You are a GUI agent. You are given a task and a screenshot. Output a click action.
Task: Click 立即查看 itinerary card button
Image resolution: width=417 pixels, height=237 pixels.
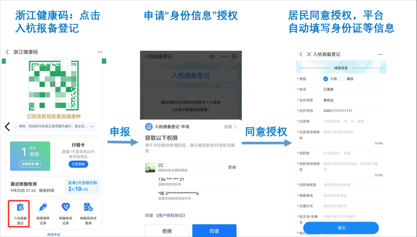coord(78,164)
